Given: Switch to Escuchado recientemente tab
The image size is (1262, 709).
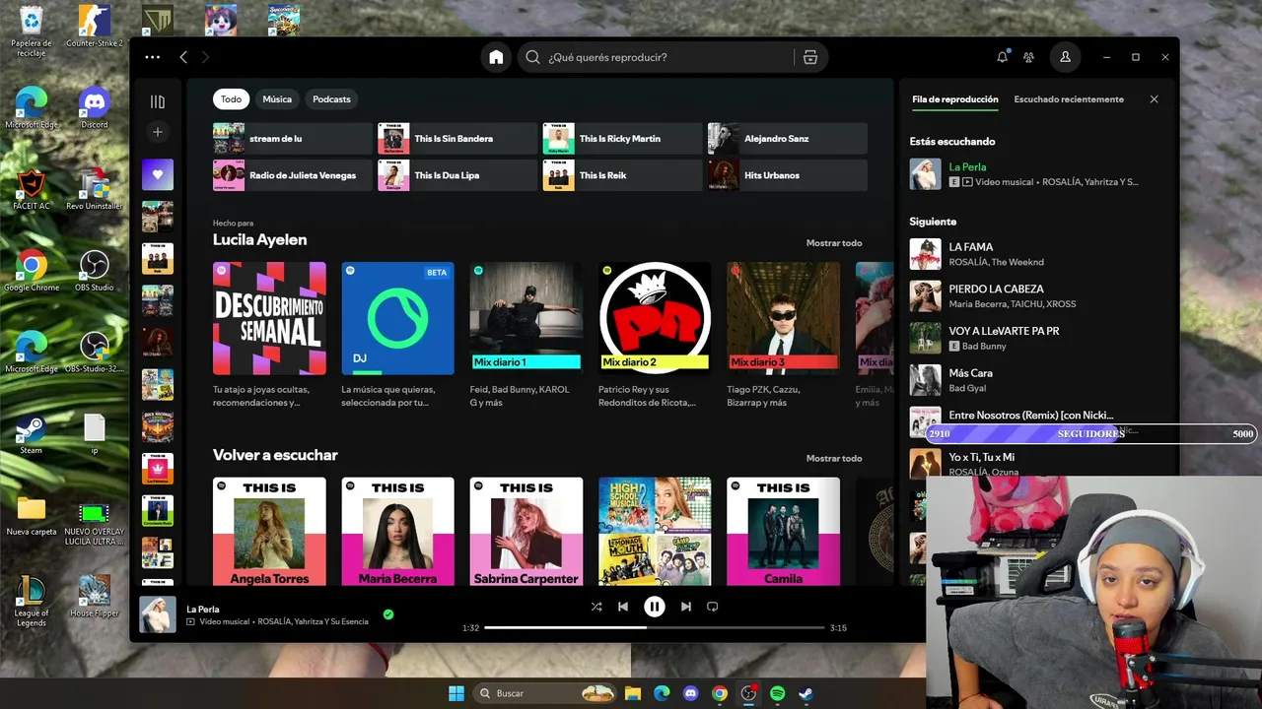Looking at the screenshot, I should [1069, 99].
